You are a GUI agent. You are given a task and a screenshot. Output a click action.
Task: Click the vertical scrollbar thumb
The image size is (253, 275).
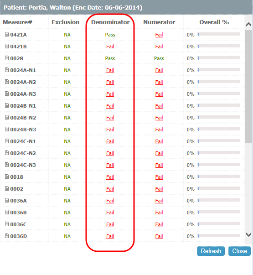coord(248,86)
